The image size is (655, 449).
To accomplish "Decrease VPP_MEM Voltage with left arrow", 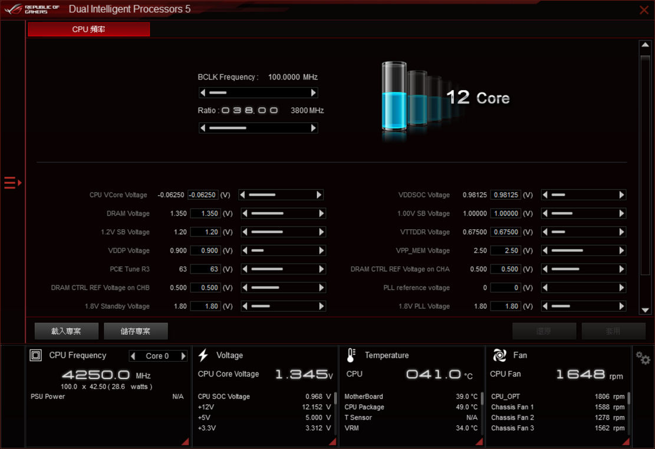I will tap(545, 250).
